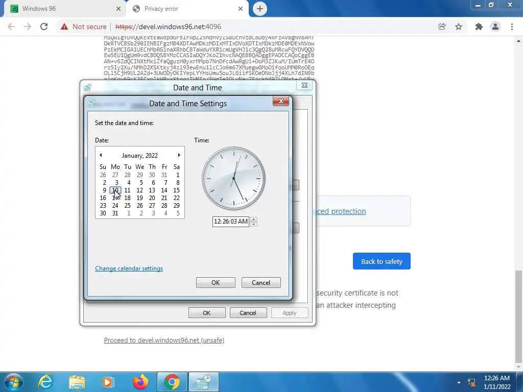Select December 26 in the calendar
Image resolution: width=523 pixels, height=392 pixels.
pos(103,175)
